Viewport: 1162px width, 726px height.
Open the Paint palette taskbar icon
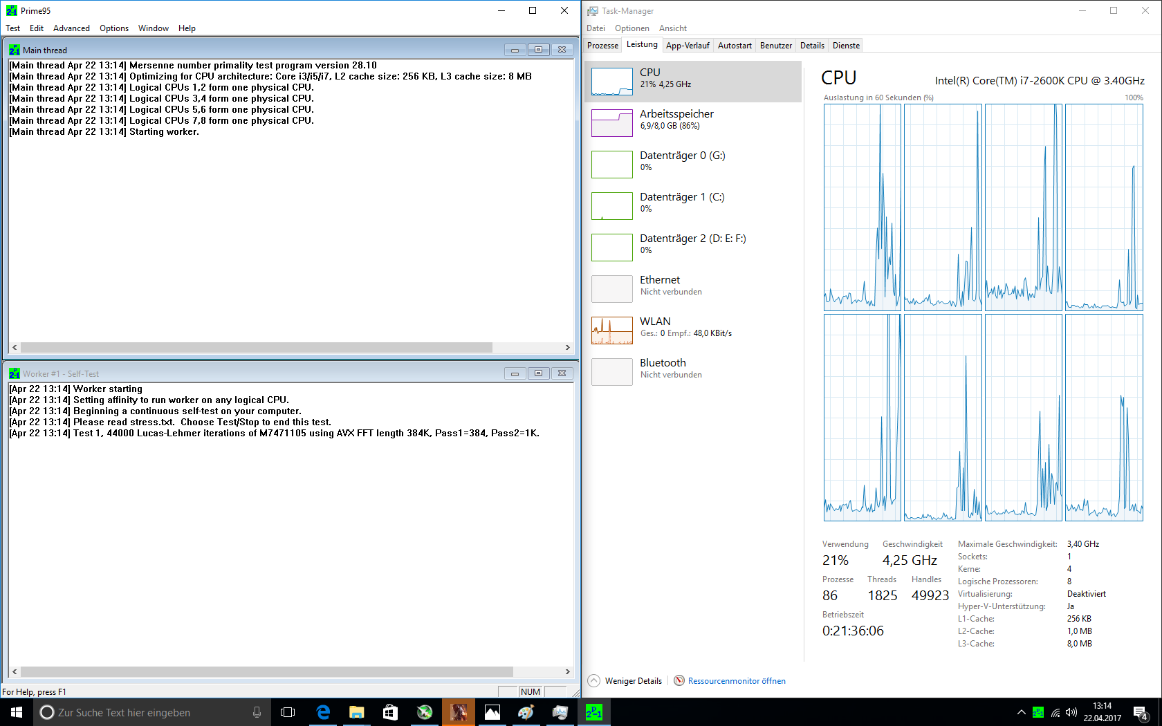click(x=526, y=712)
